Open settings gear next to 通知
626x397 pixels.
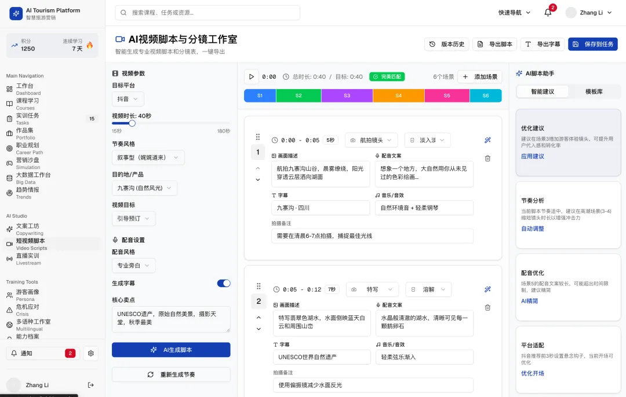(x=90, y=353)
